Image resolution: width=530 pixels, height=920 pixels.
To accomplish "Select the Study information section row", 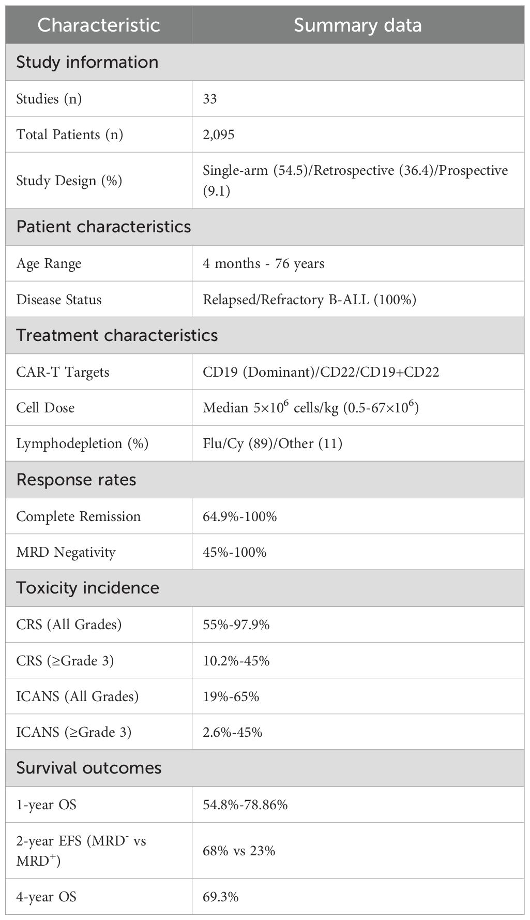I will pos(87,62).
